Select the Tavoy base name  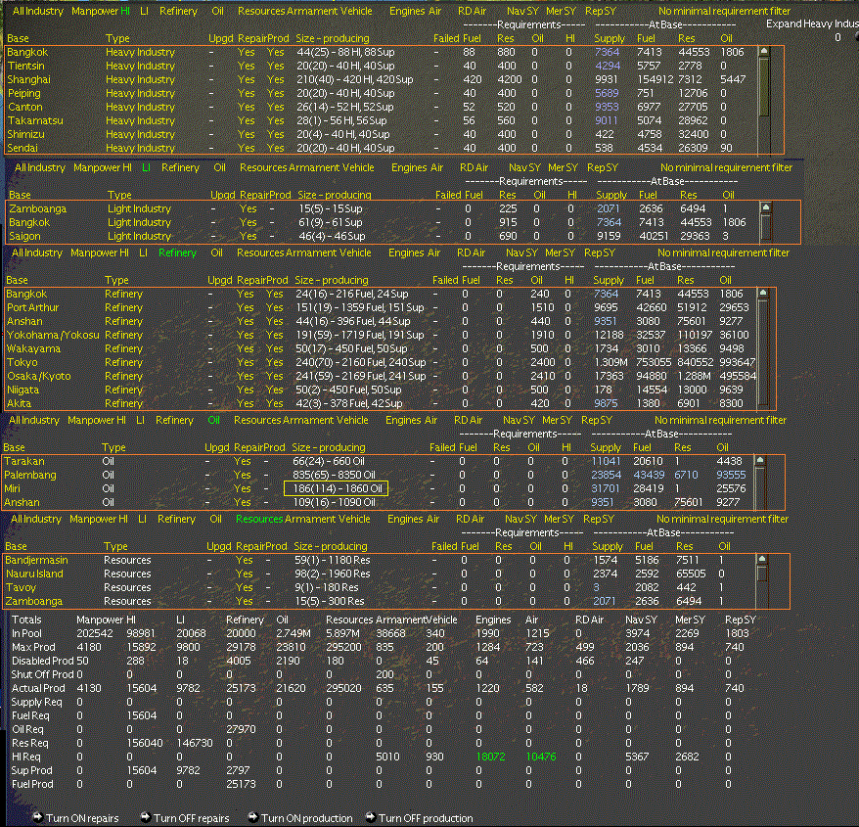tap(21, 587)
